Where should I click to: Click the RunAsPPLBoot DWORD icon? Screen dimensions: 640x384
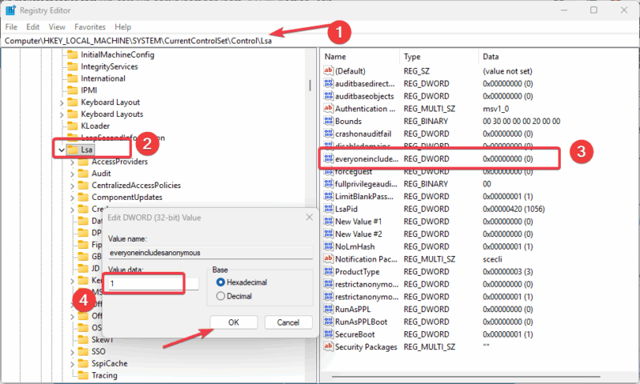click(x=329, y=322)
